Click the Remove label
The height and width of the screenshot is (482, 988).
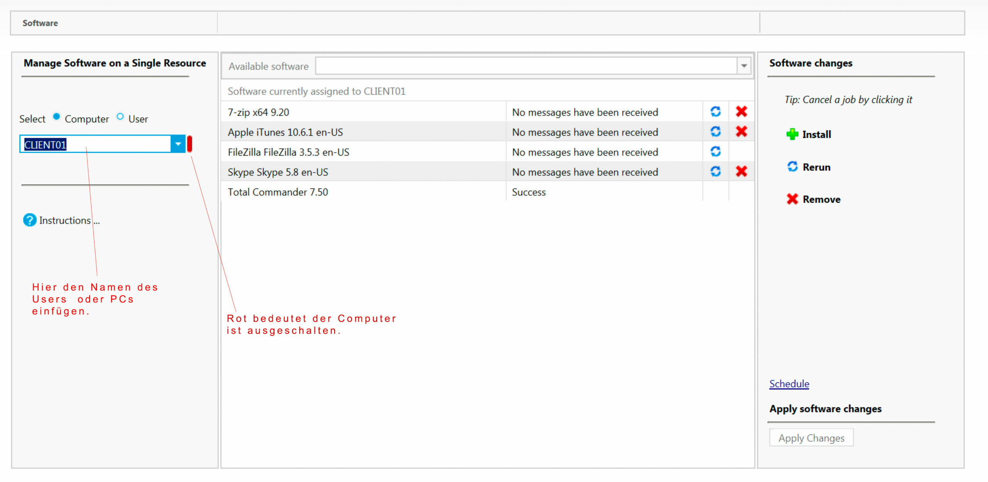pyautogui.click(x=822, y=199)
